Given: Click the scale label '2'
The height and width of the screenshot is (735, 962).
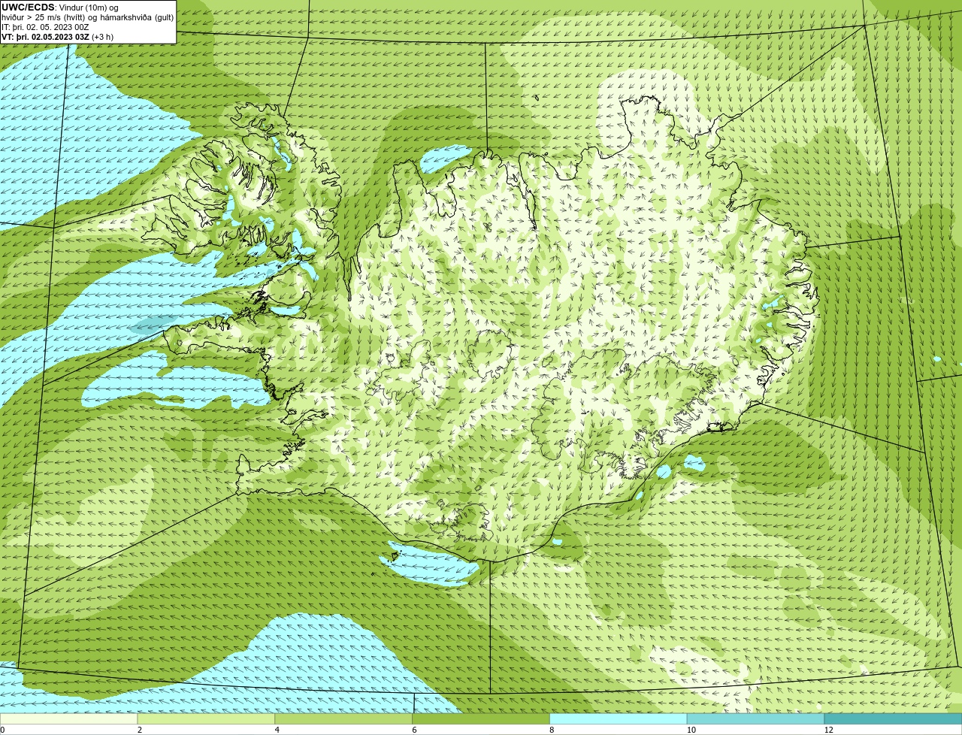Looking at the screenshot, I should pos(140,730).
